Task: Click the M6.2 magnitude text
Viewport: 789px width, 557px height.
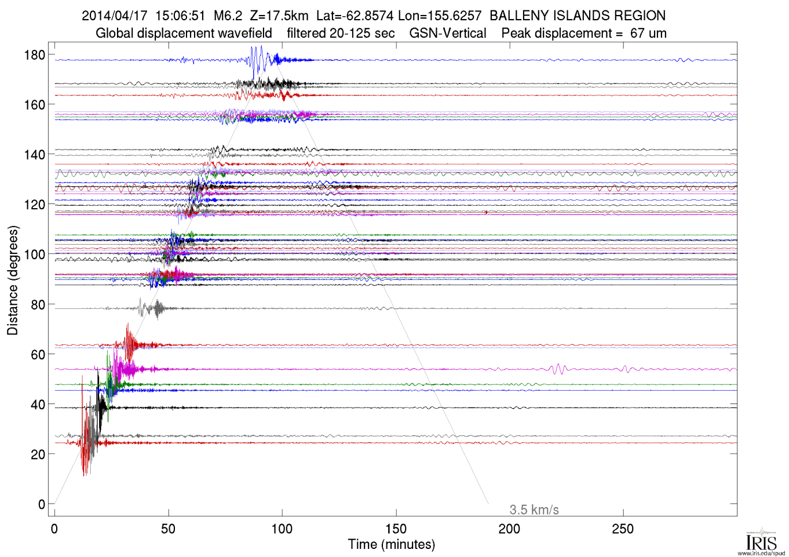Action: 228,16
